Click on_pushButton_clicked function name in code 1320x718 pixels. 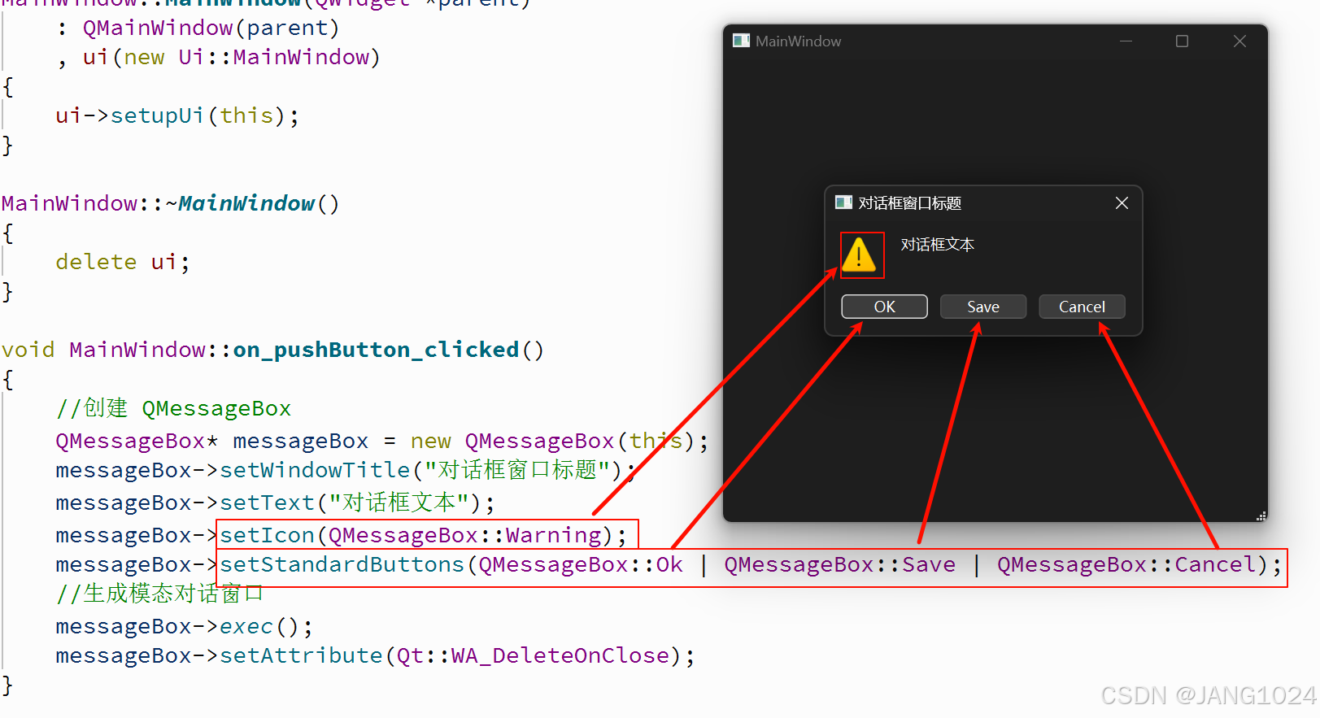(376, 350)
